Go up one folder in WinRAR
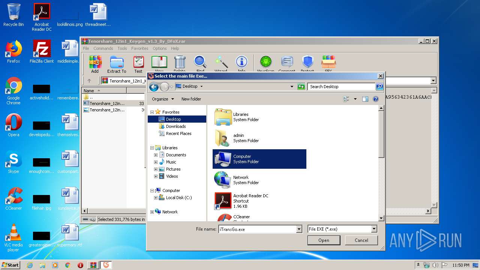 [x=89, y=81]
